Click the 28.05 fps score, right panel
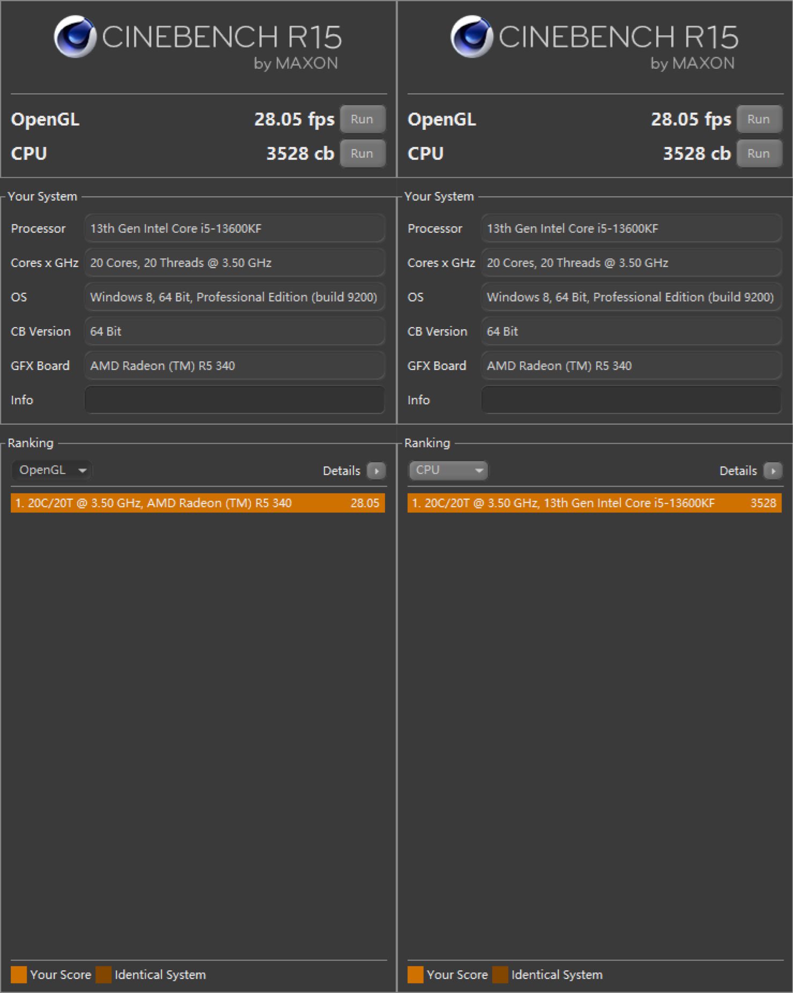 coord(691,120)
